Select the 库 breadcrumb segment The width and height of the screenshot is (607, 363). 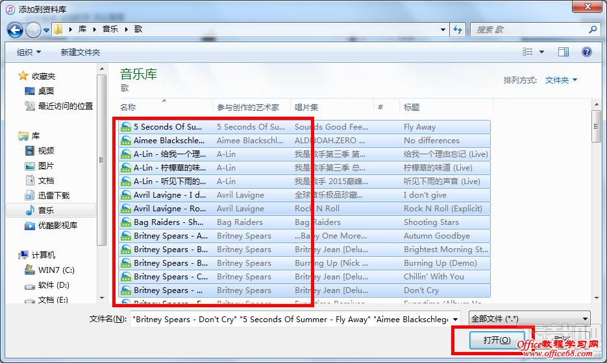click(x=82, y=29)
